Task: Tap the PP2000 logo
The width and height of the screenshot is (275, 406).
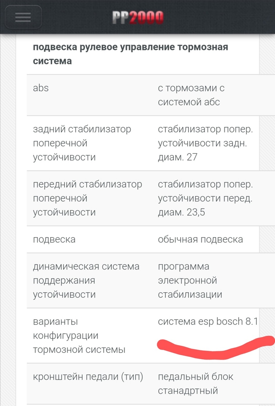Action: (x=138, y=18)
